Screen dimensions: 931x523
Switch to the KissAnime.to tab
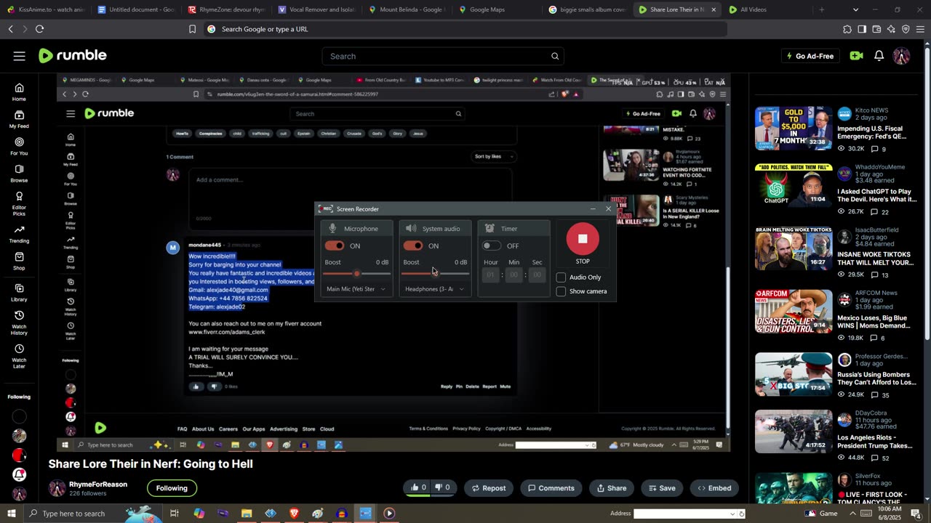click(45, 9)
